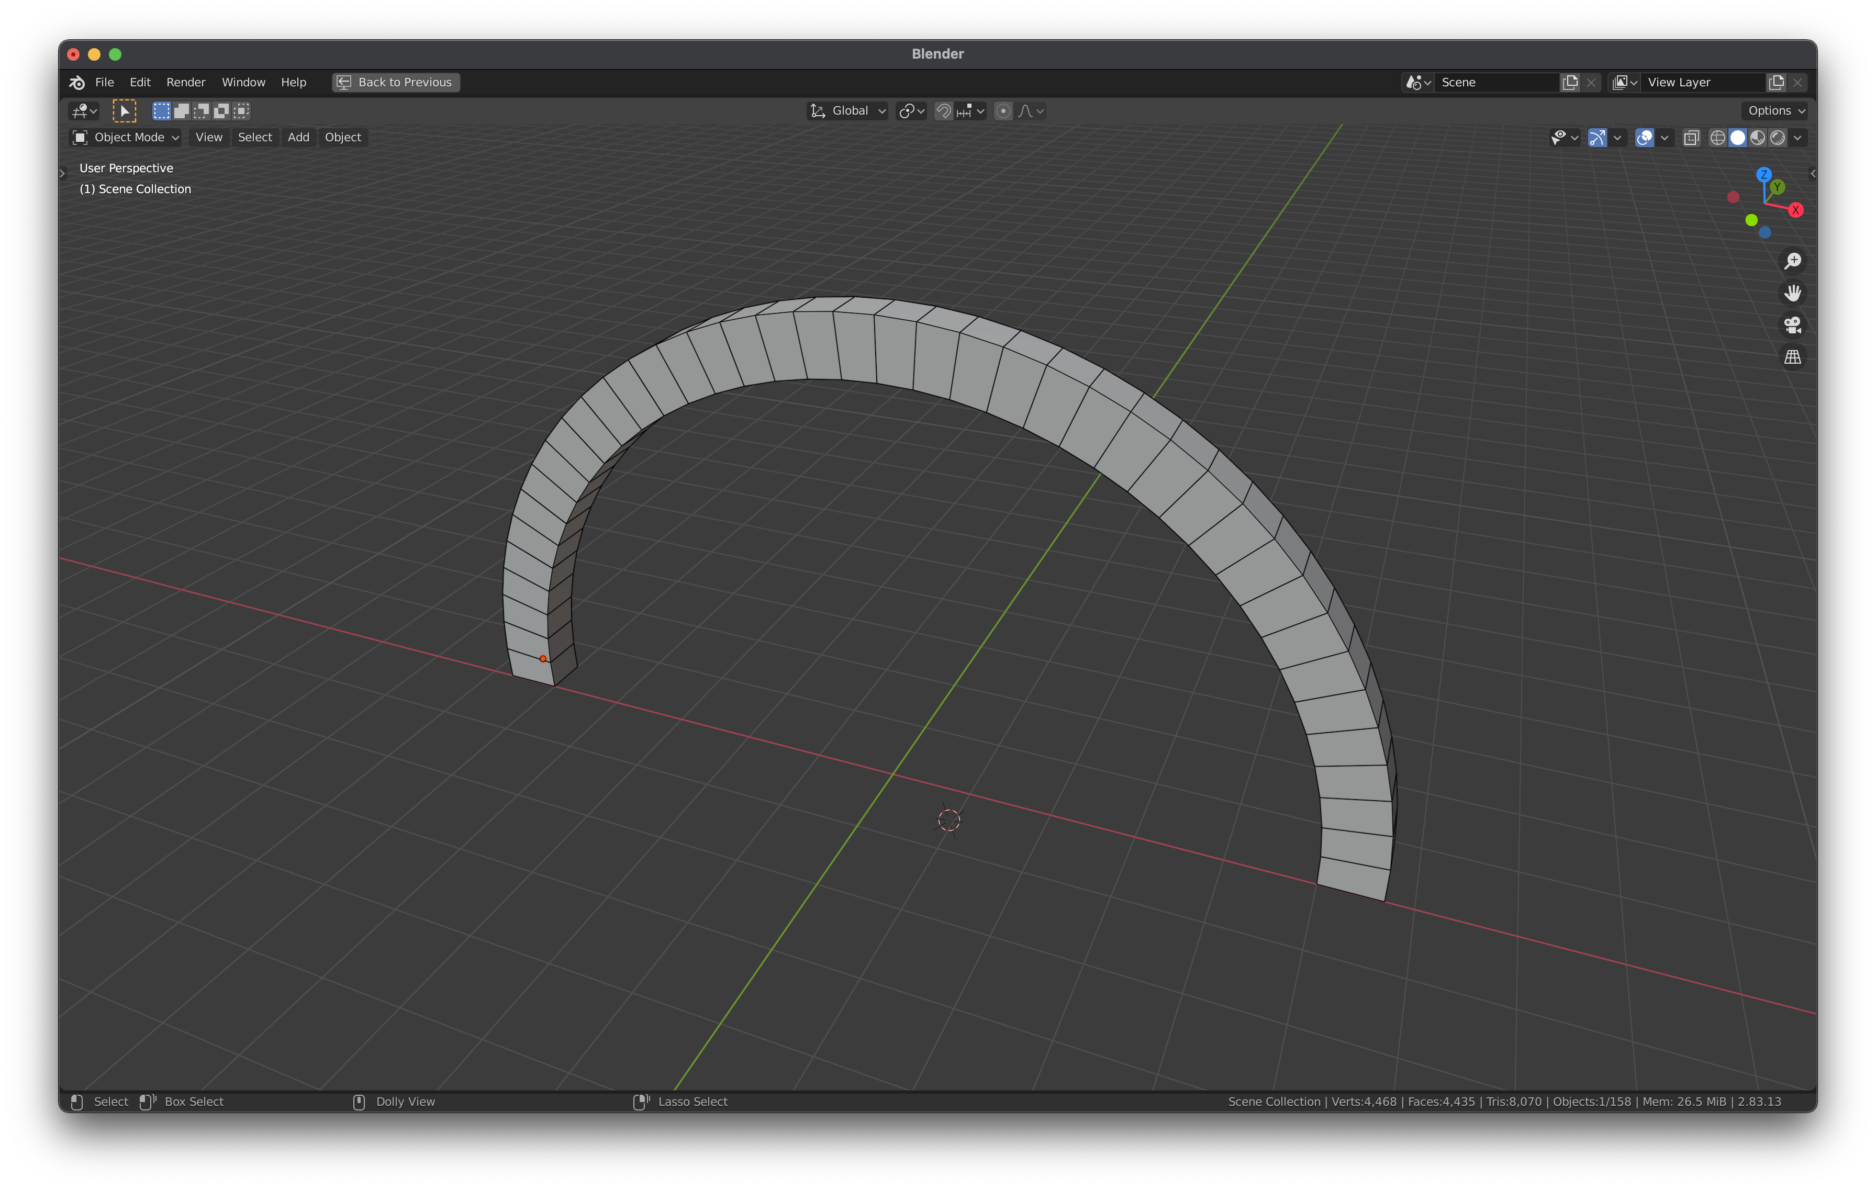This screenshot has height=1190, width=1876.
Task: Open the editor type selector icon
Action: [83, 111]
